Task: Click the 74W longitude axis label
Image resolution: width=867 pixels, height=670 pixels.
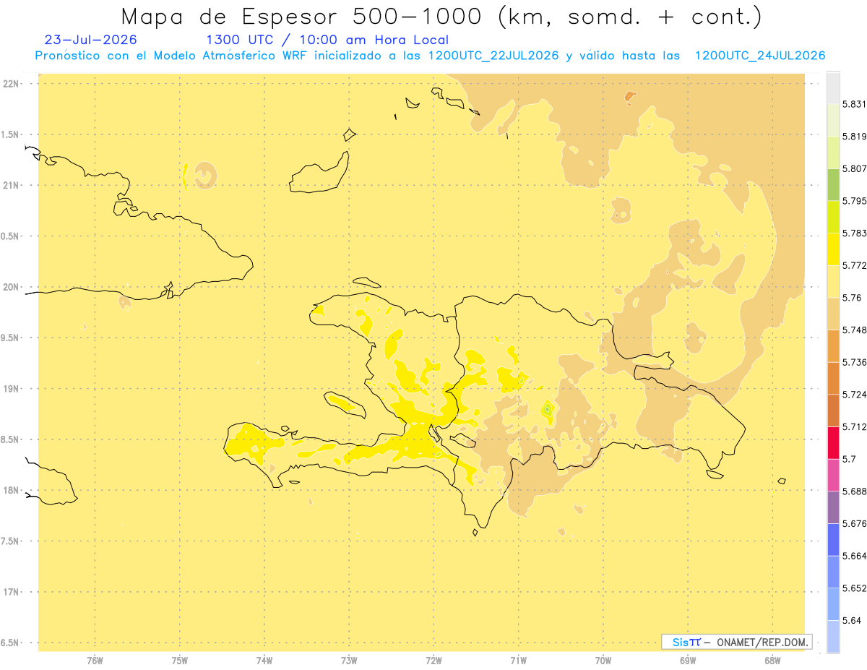Action: 264,661
